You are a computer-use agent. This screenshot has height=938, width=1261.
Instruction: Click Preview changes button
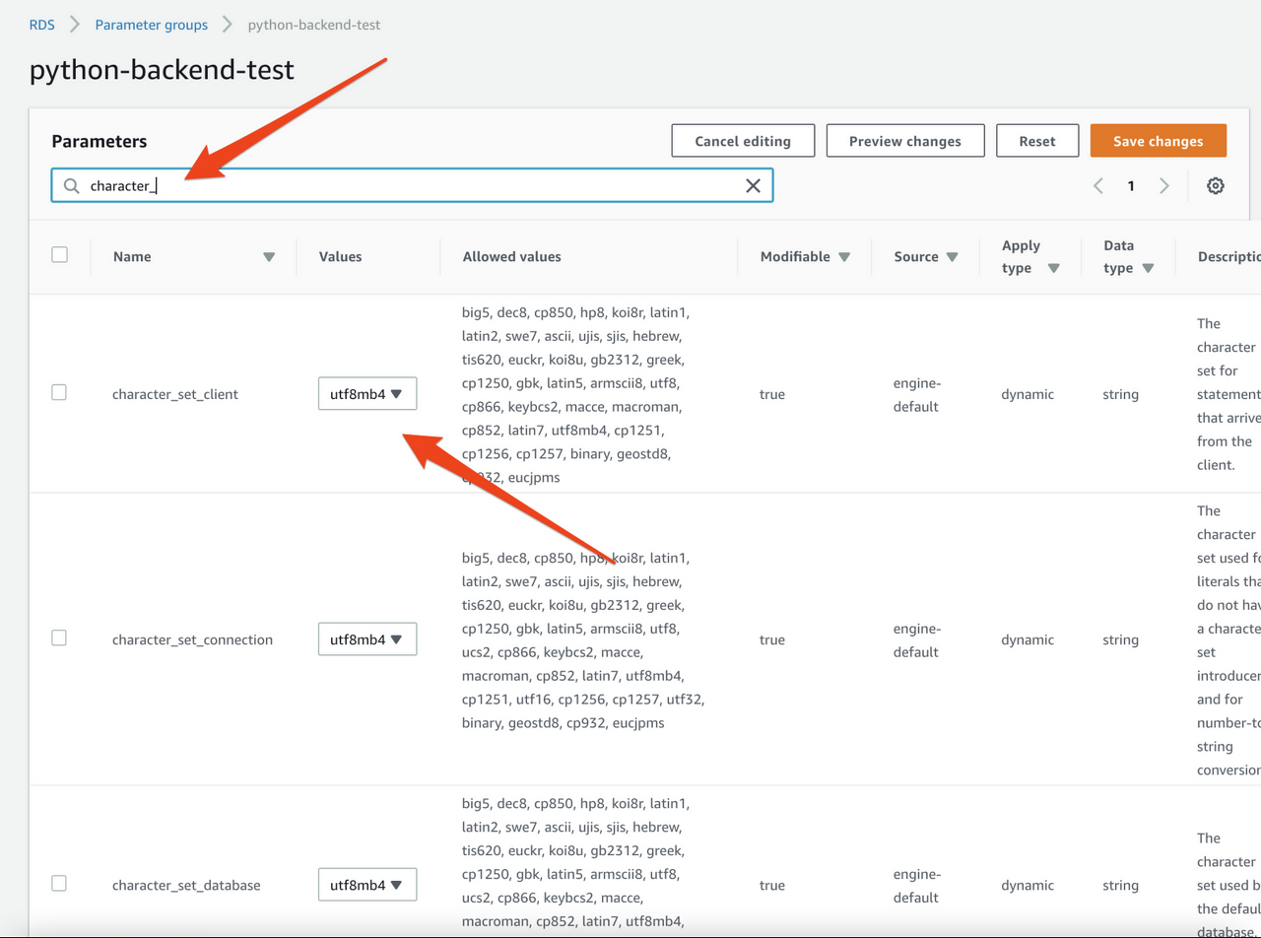coord(905,141)
